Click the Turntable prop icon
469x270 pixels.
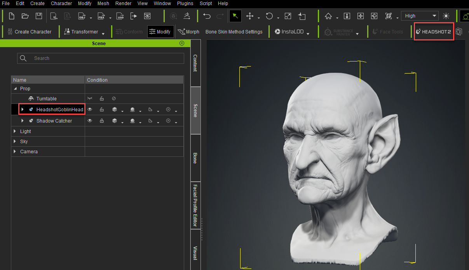[31, 98]
